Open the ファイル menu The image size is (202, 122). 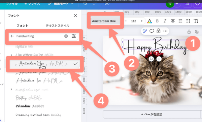[12, 4]
